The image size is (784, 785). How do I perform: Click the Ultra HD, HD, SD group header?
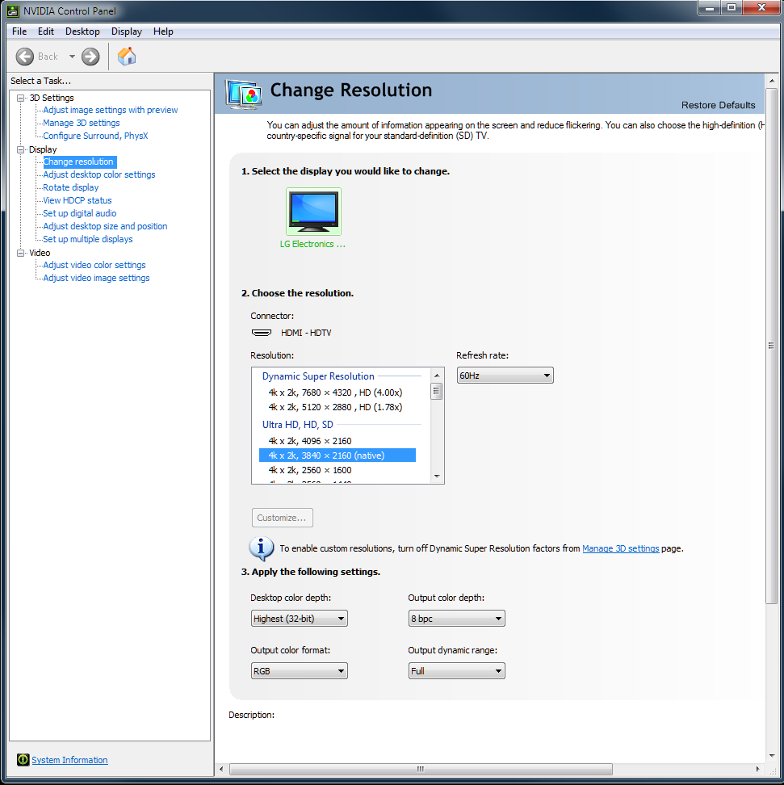297,425
